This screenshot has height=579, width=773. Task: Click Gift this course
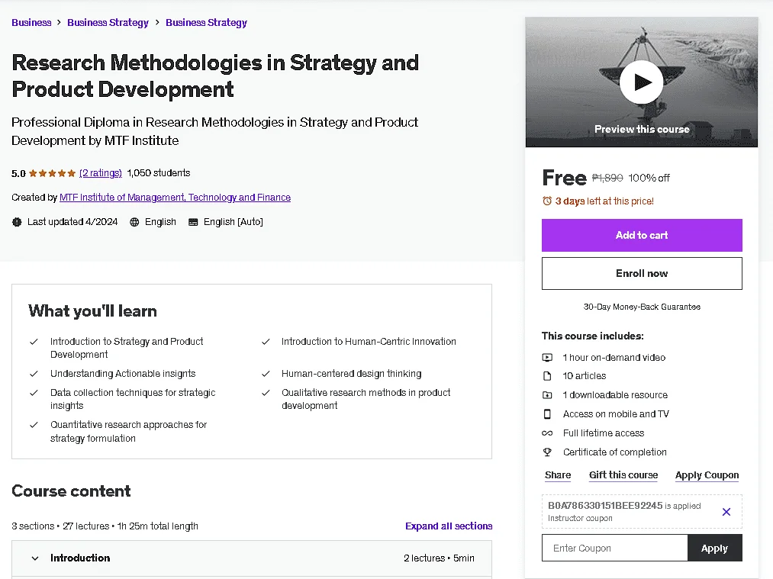pyautogui.click(x=623, y=475)
